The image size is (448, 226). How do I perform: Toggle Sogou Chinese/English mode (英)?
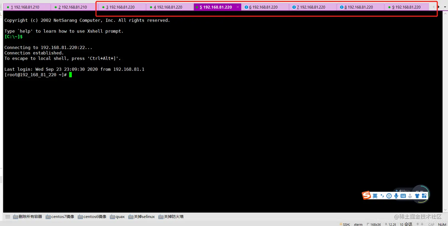point(375,196)
